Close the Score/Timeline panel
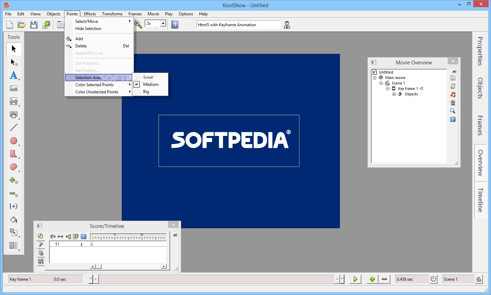The width and height of the screenshot is (491, 295). 174,225
